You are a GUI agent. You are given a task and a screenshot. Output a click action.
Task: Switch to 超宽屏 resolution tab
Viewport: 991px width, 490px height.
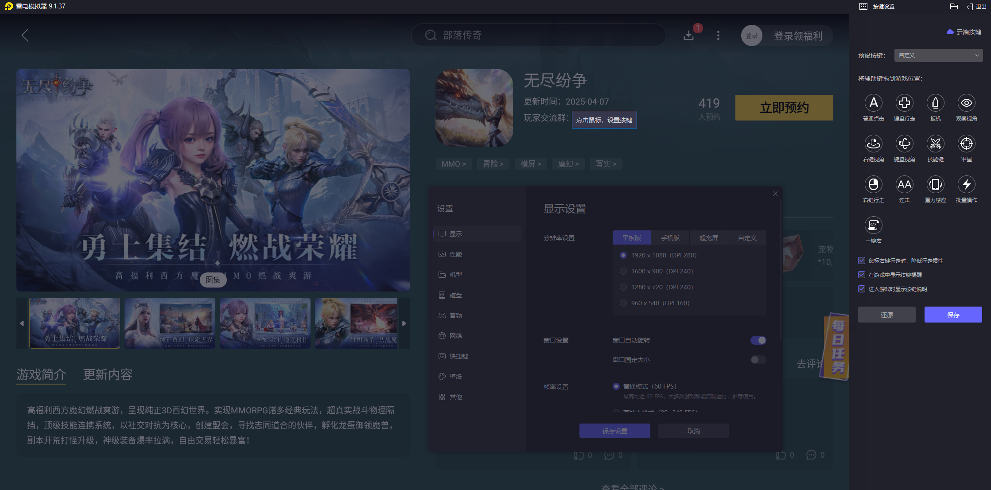click(709, 238)
